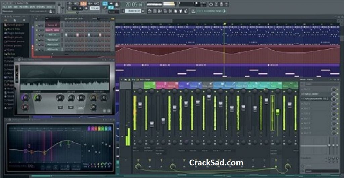Open the EDIT menu
This screenshot has height=178, width=344.
(10, 7)
